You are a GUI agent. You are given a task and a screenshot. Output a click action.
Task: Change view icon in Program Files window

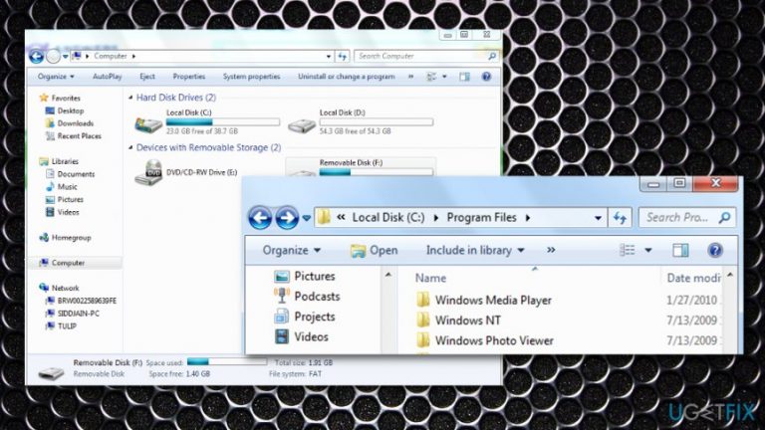[627, 250]
